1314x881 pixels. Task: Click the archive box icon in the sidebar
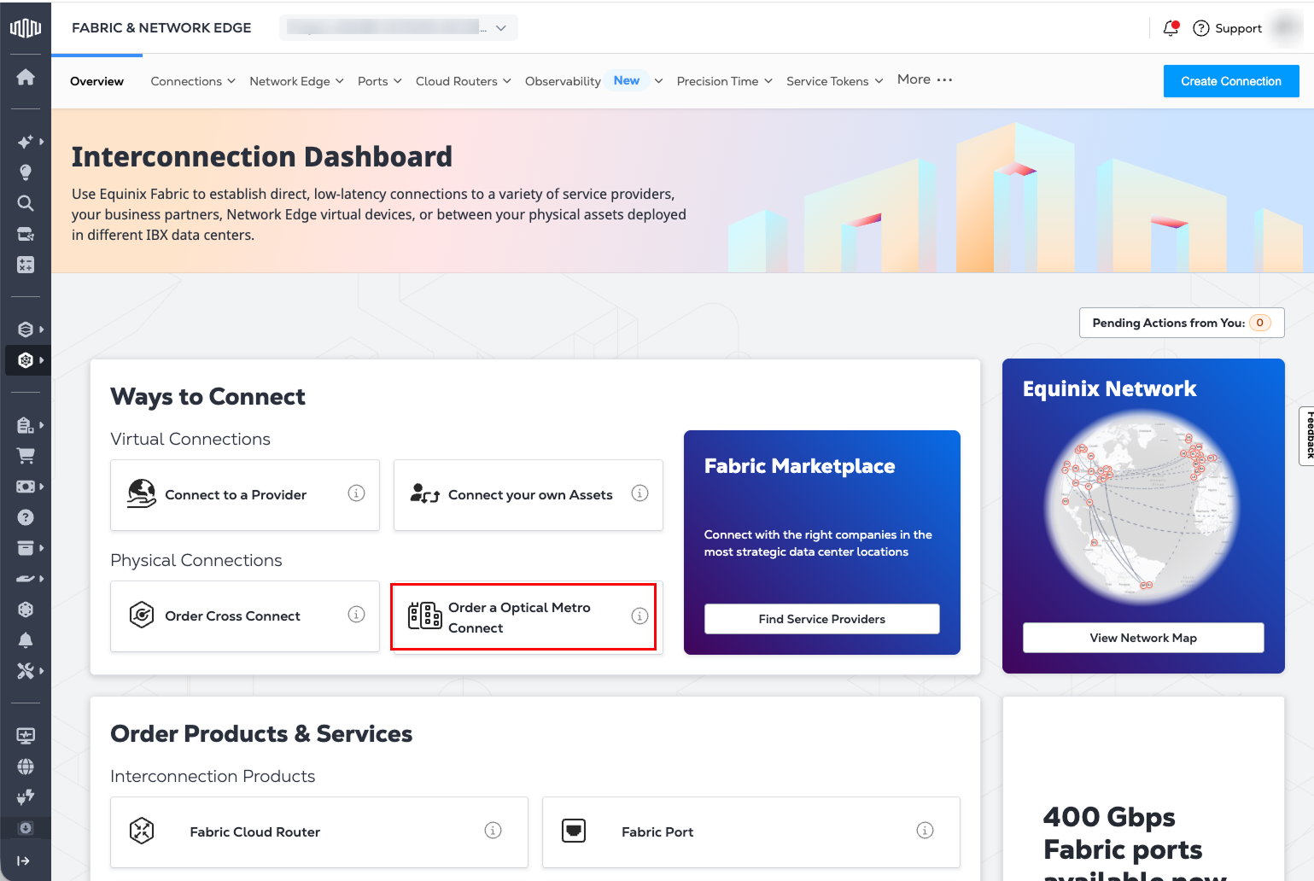(26, 548)
